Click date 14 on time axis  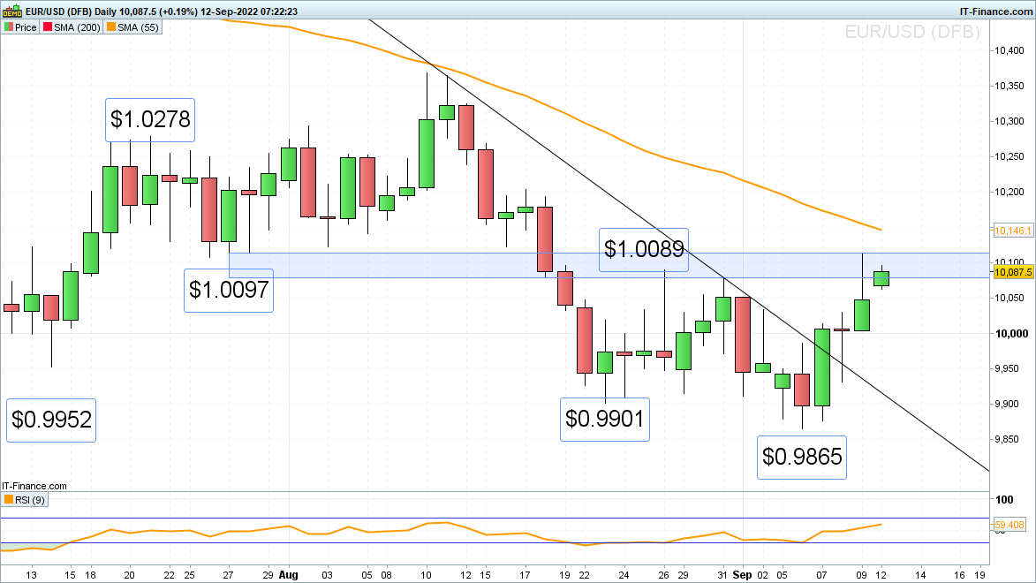920,575
